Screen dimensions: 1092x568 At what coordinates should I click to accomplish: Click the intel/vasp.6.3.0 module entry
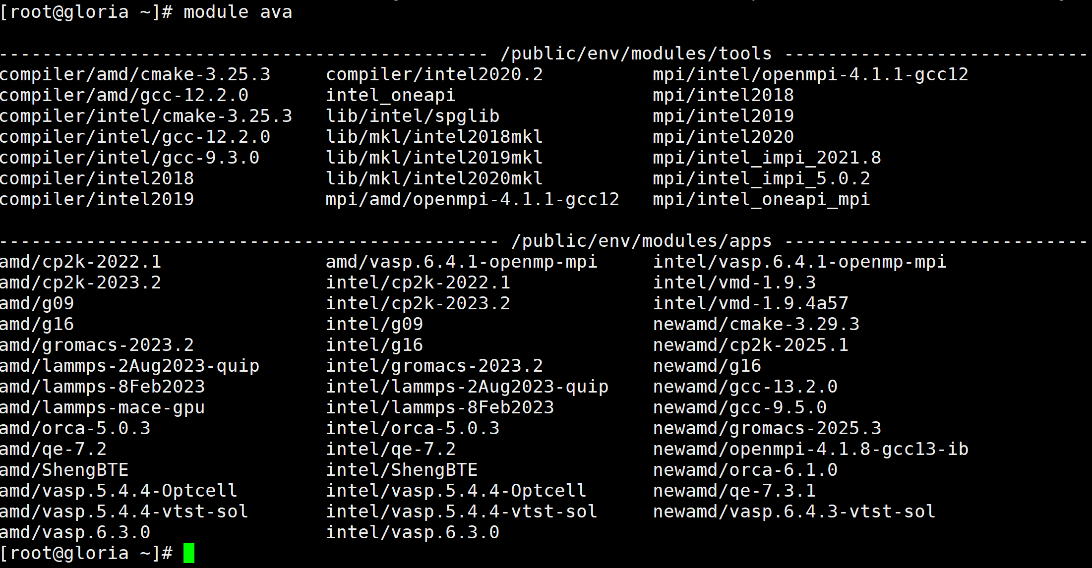coord(412,532)
